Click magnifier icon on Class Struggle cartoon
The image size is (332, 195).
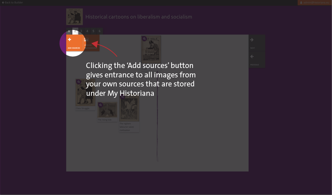[x=78, y=82]
